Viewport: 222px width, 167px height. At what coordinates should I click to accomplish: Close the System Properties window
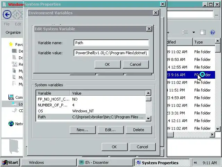point(163,4)
